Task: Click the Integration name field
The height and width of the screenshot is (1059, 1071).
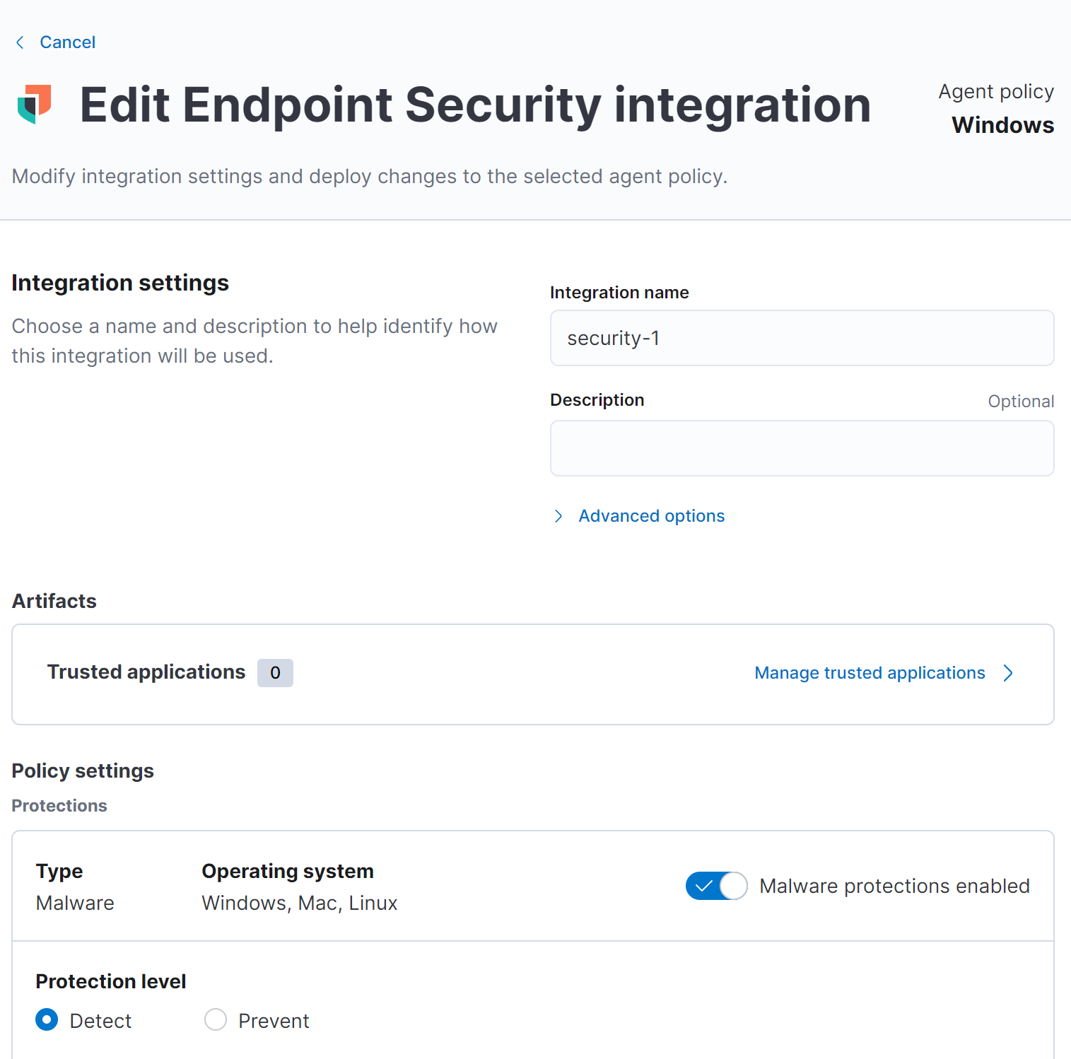Action: click(x=802, y=338)
